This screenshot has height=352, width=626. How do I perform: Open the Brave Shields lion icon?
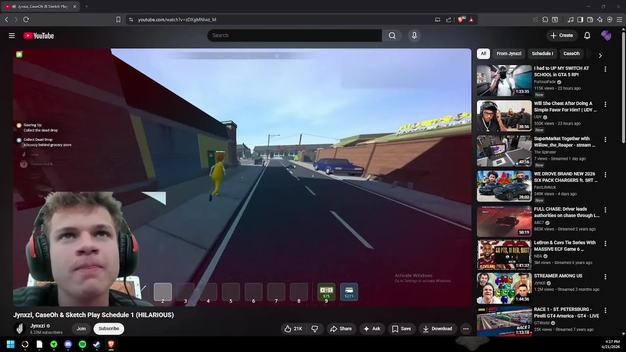461,20
